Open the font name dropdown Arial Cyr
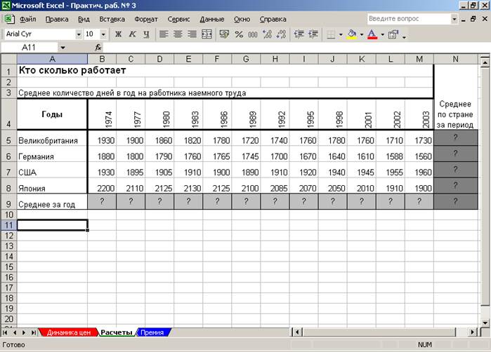 [x=79, y=34]
